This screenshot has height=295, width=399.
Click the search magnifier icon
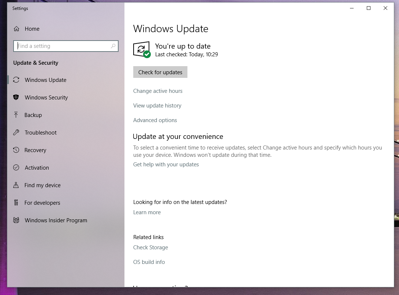tap(113, 46)
